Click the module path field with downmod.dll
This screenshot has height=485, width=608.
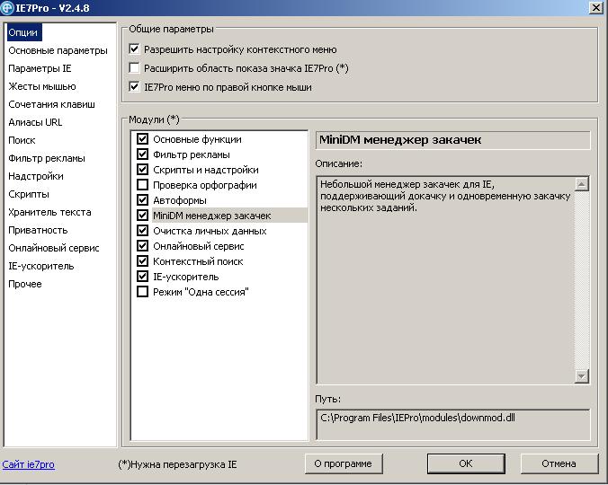point(452,424)
